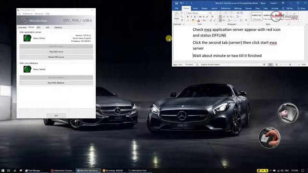Click Task View icon on taskbar
The image size is (308, 173).
pyautogui.click(x=9, y=171)
